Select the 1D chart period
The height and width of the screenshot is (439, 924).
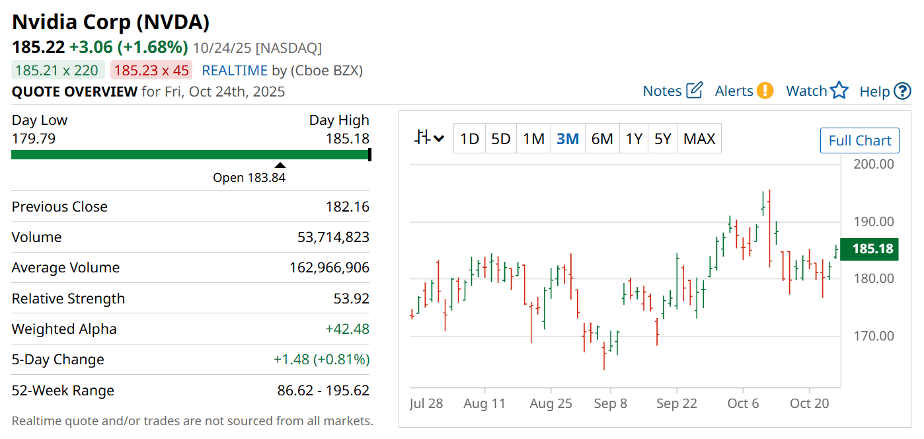coord(469,139)
